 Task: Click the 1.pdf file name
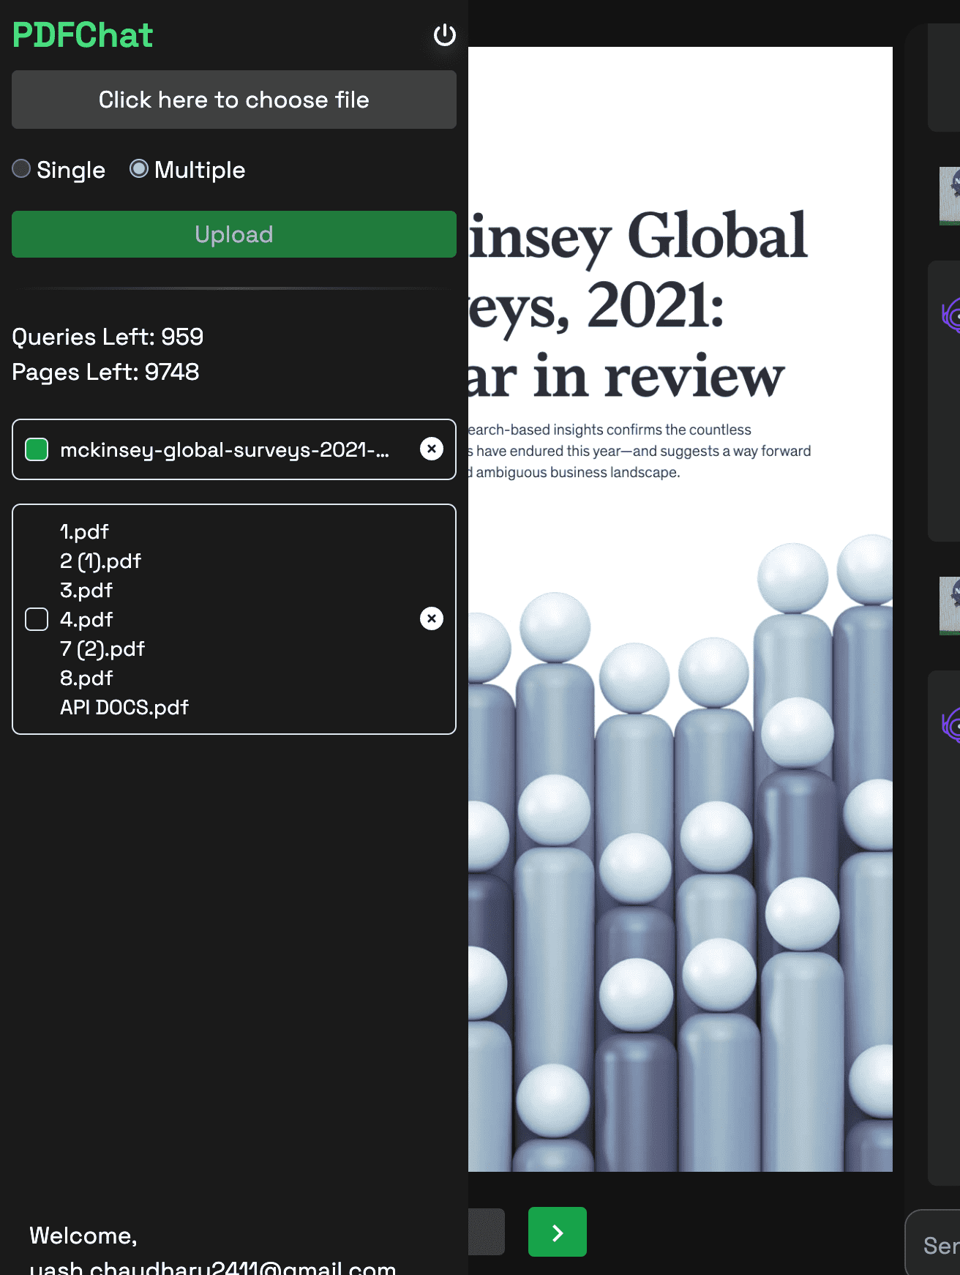click(x=84, y=531)
